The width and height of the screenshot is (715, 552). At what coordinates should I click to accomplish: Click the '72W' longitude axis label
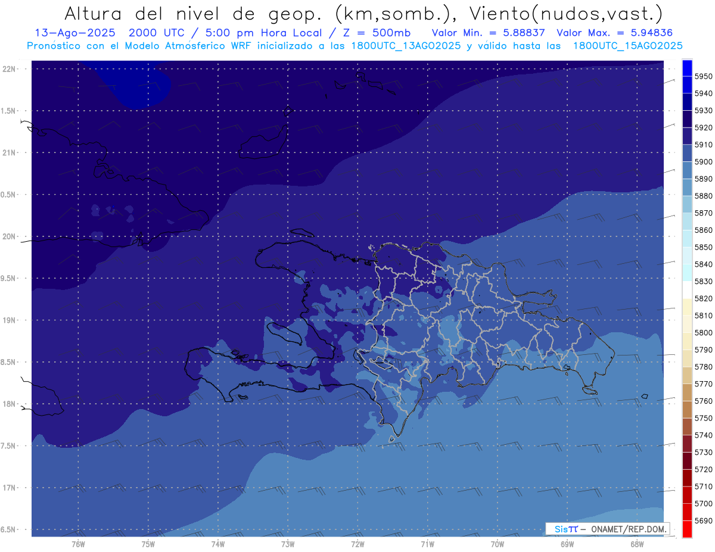click(x=357, y=544)
